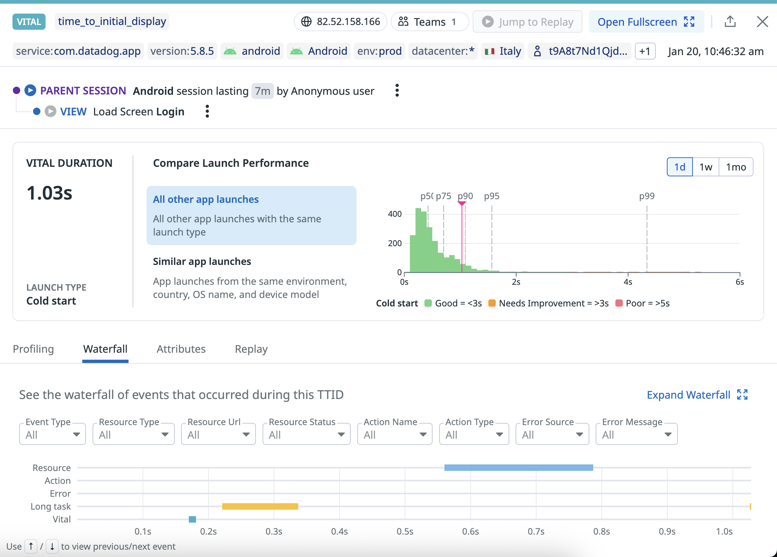Open the parent session kebab menu
The height and width of the screenshot is (557, 777).
pyautogui.click(x=397, y=90)
